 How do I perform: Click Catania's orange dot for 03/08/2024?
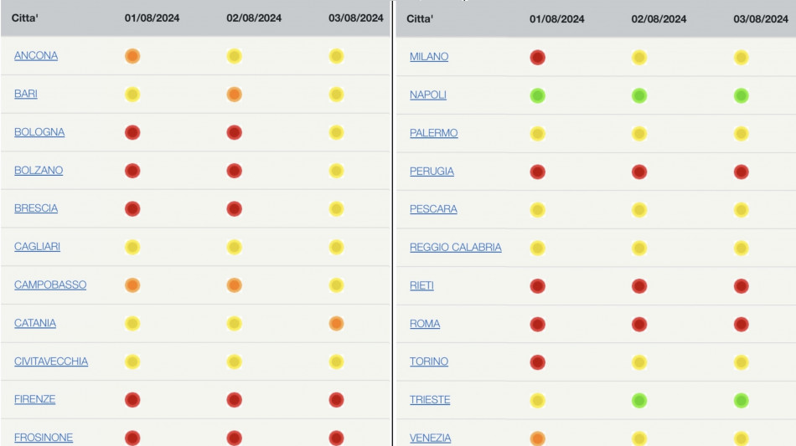click(x=336, y=323)
